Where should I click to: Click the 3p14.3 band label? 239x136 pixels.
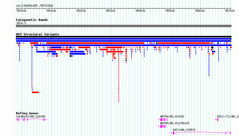21,23
